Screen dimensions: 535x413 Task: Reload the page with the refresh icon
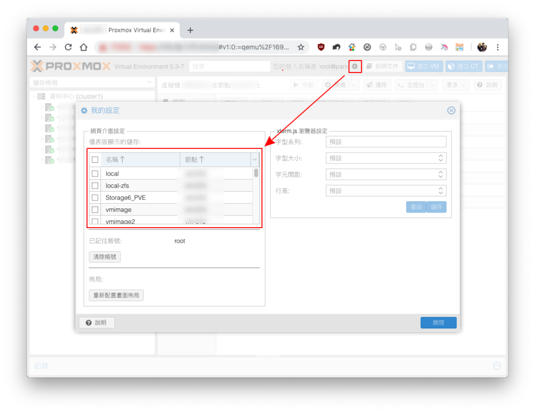[x=68, y=47]
